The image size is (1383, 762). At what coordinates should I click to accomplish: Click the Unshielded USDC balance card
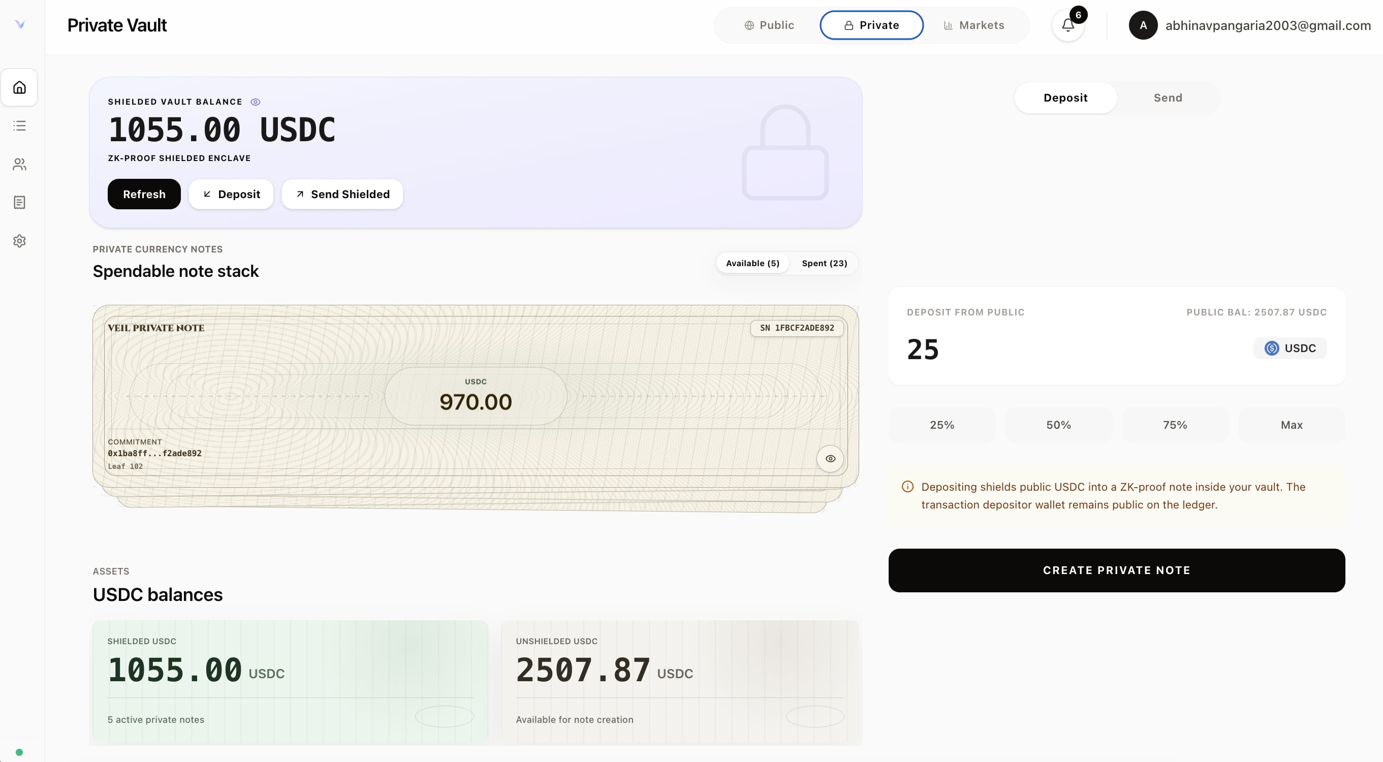[x=680, y=681]
